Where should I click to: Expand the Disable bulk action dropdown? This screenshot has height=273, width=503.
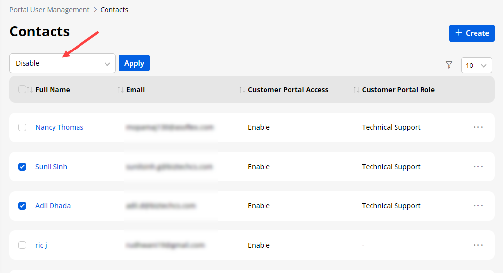(x=62, y=63)
